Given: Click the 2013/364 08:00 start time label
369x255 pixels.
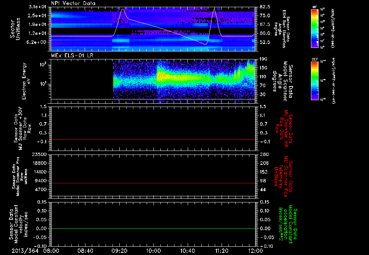Looking at the screenshot, I should click(x=35, y=251).
